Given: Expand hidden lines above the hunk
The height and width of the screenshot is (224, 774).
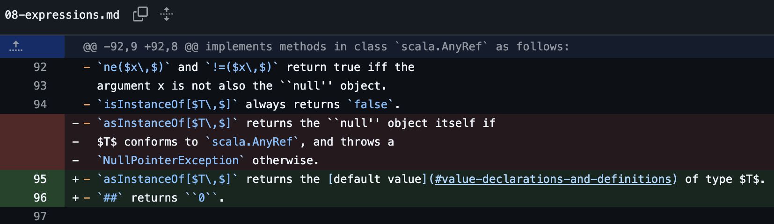Looking at the screenshot, I should pos(16,46).
